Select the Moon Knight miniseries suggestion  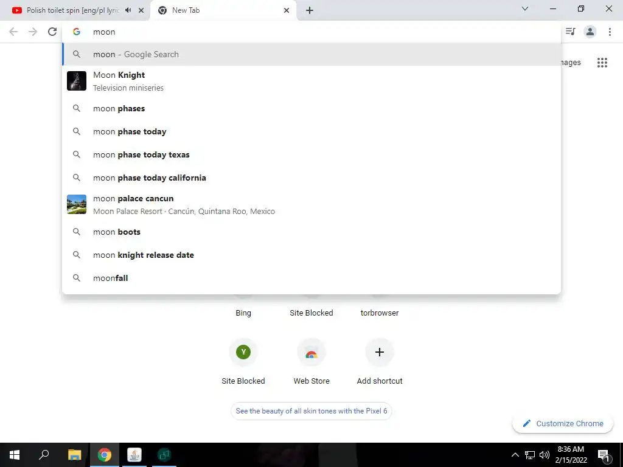311,81
